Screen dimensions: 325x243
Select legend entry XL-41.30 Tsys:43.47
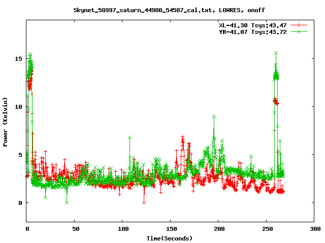tap(253, 25)
